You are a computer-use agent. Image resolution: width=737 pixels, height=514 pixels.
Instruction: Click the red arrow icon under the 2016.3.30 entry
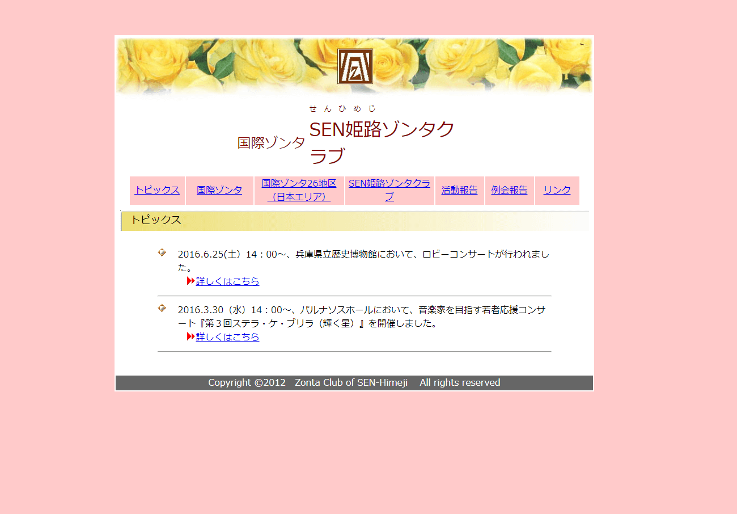coord(191,336)
